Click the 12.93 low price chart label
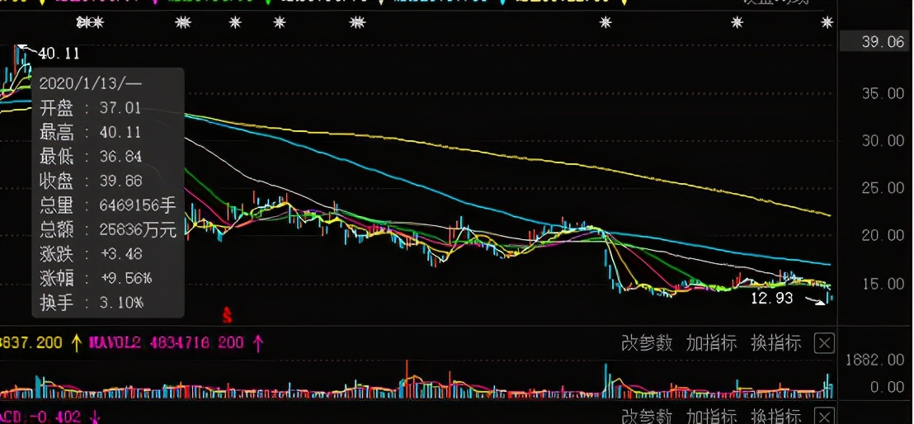The height and width of the screenshot is (424, 914). [x=772, y=298]
